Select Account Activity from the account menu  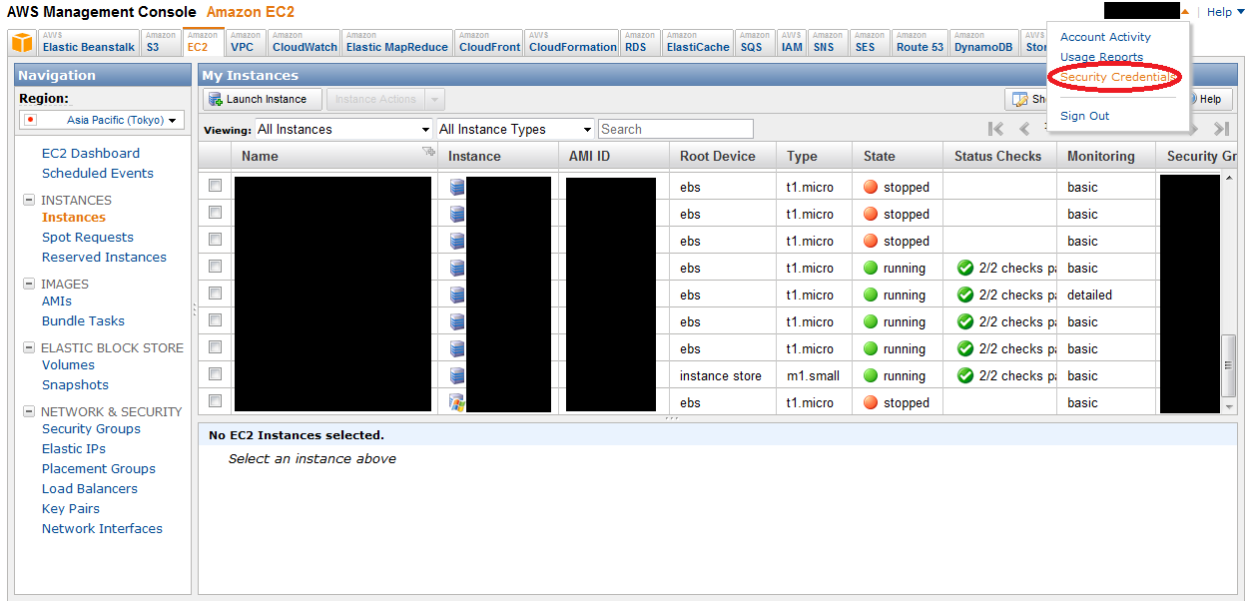coord(1105,37)
